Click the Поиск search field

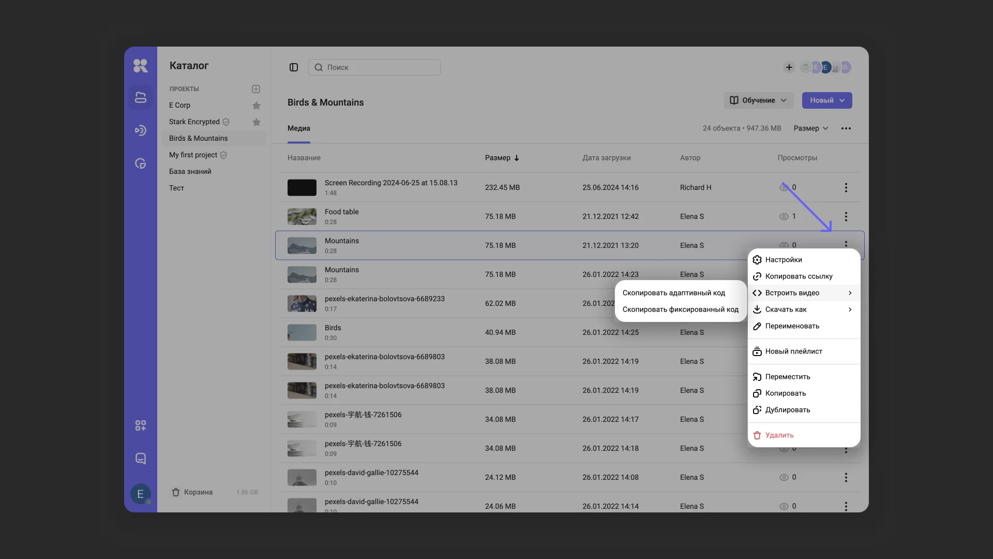click(374, 67)
